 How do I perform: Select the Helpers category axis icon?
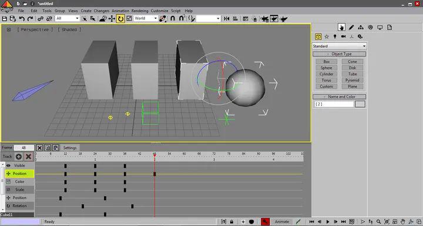click(351, 36)
